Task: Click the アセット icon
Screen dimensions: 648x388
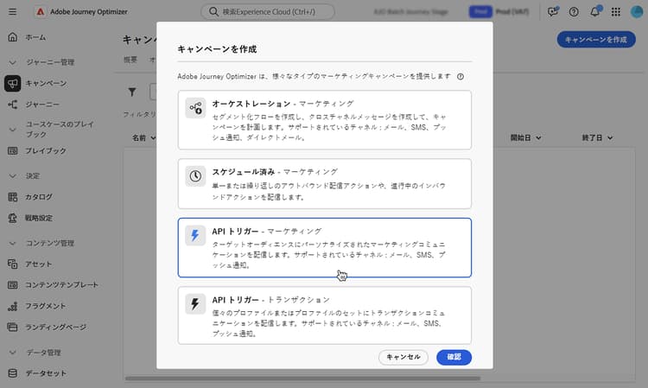Action: (x=13, y=264)
